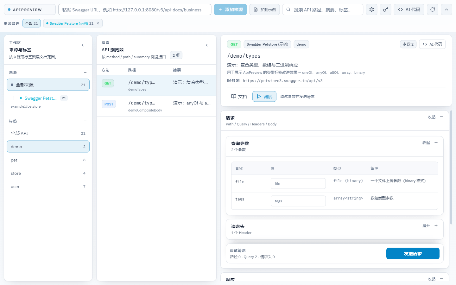456x285 pixels.
Task: Expand the 请求头 section with 展开
Action: click(430, 225)
